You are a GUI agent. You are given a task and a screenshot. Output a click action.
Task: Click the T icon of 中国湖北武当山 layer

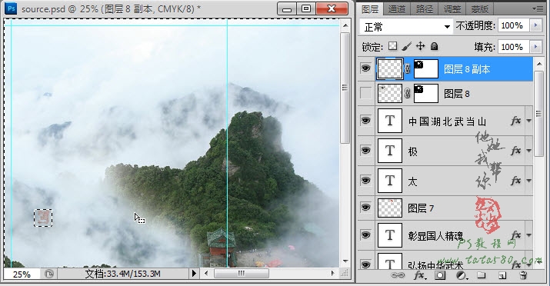click(390, 121)
